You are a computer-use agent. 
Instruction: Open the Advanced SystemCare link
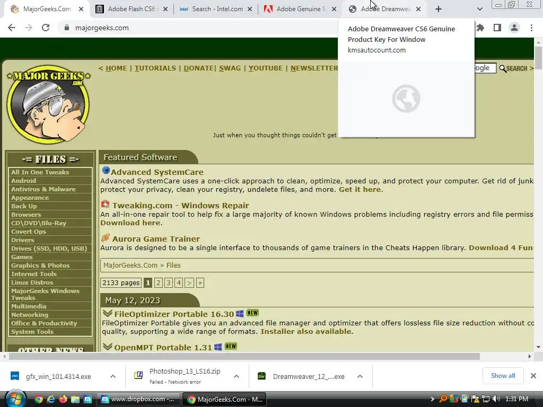(157, 172)
